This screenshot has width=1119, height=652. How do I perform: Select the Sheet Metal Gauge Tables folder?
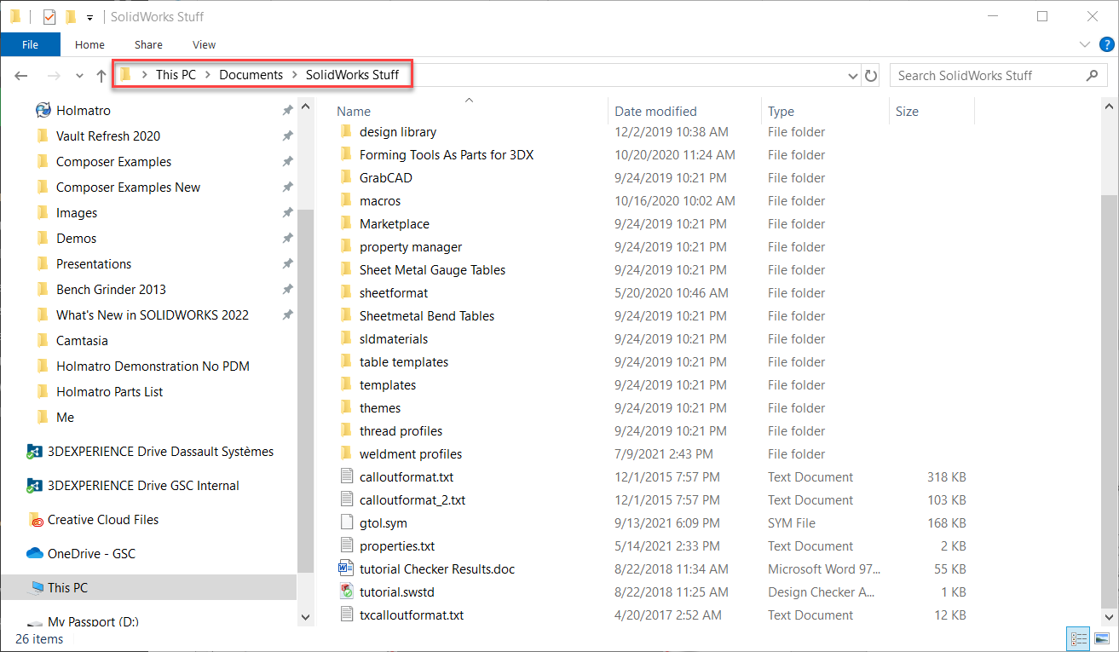pyautogui.click(x=432, y=269)
